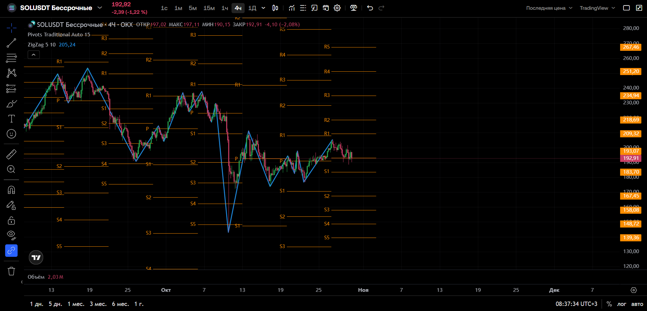647x311 pixels.
Task: Click the current price label 192,91 on axis
Action: [x=631, y=158]
